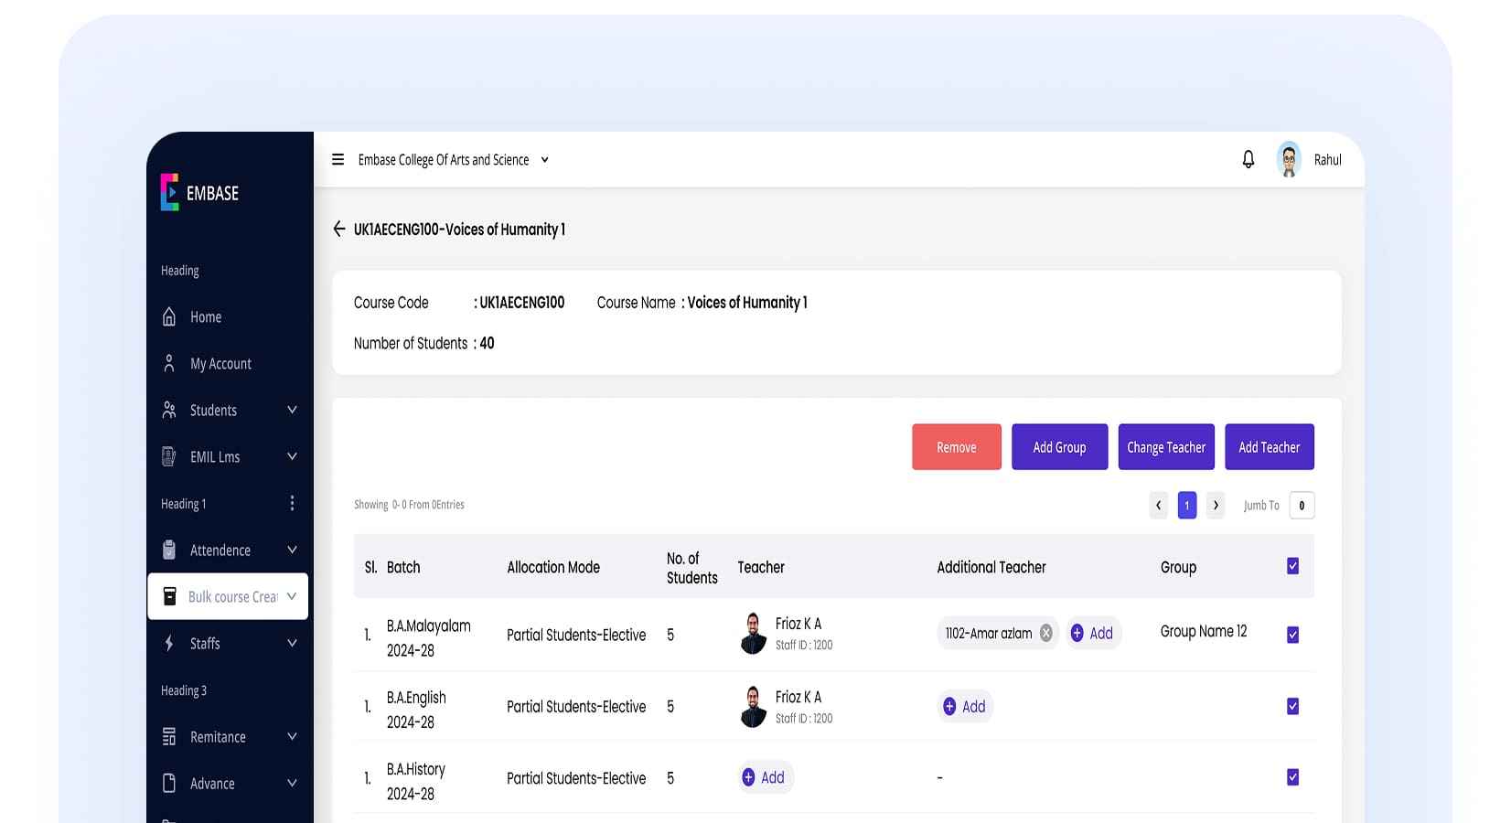Expand the Students menu chevron

pyautogui.click(x=292, y=410)
